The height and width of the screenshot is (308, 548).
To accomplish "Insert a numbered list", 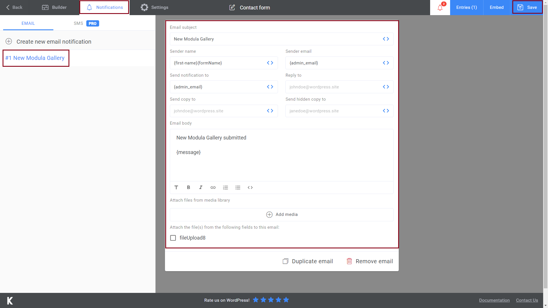I will click(225, 187).
